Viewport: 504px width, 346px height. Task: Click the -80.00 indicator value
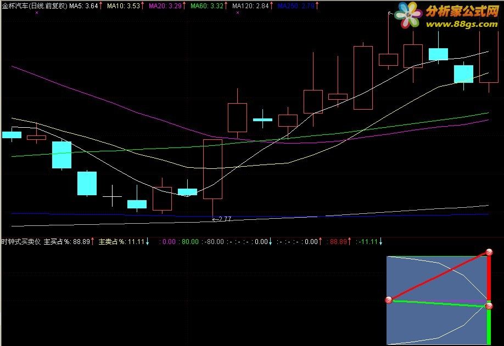(x=214, y=242)
